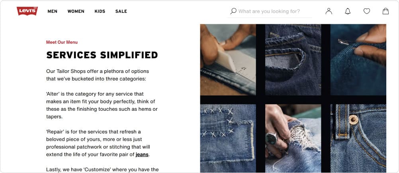Viewport: 399px width, 173px height.
Task: Go to the Sale section
Action: (121, 12)
